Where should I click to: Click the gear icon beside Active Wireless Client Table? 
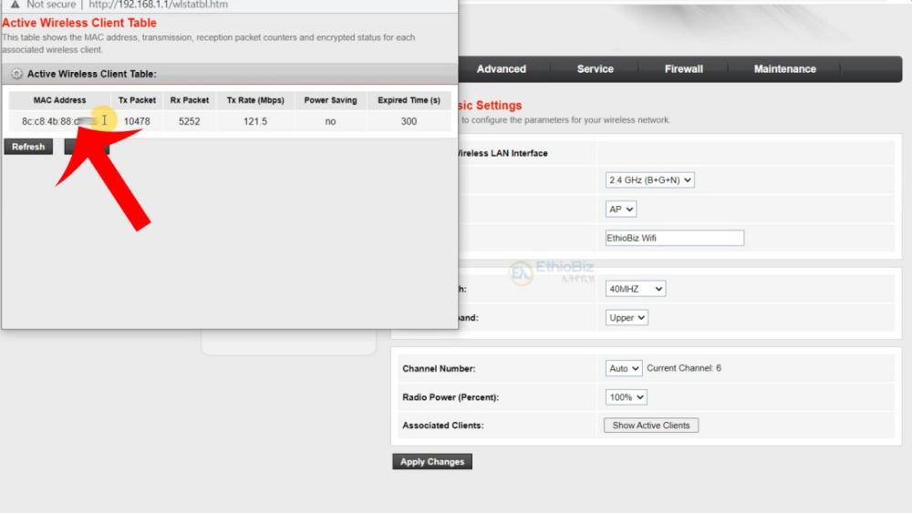tap(16, 74)
